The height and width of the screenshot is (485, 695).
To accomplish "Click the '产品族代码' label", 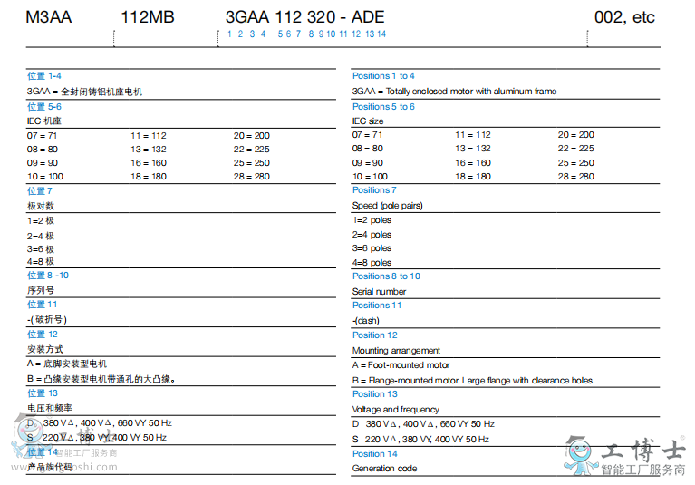I will coord(50,467).
